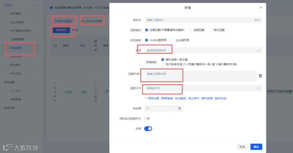Screen dimensions: 293x153
Task: Click 取消 to cancel the dialog
Action: click(242, 147)
